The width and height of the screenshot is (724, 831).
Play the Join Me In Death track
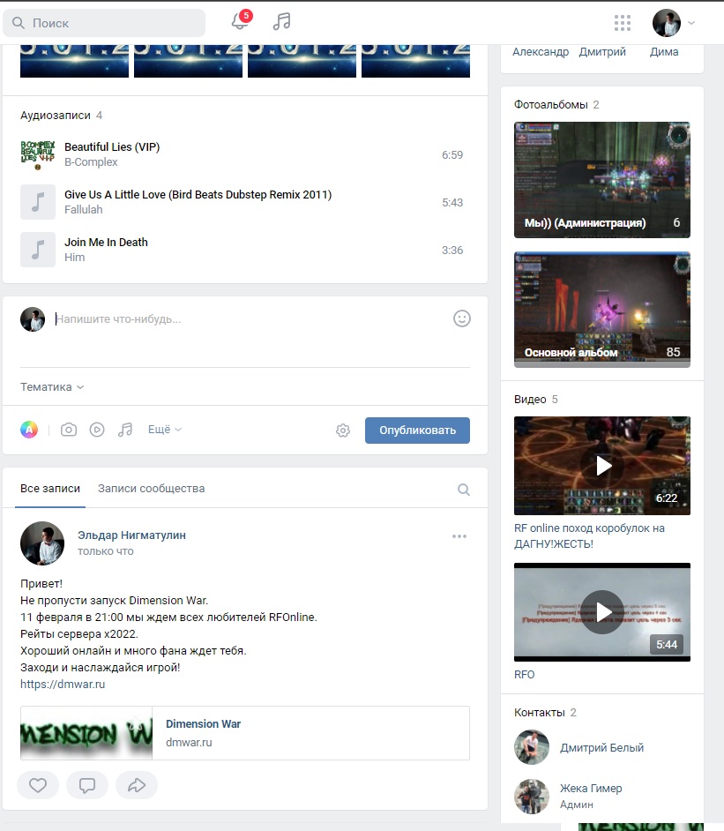pyautogui.click(x=38, y=250)
